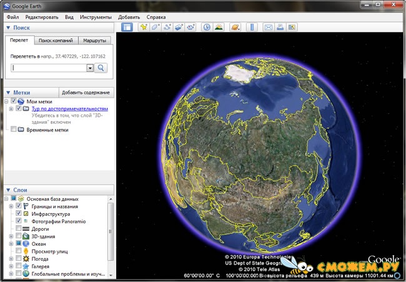Show sunlight across the landscape
The height and width of the screenshot is (282, 406).
[x=219, y=27]
